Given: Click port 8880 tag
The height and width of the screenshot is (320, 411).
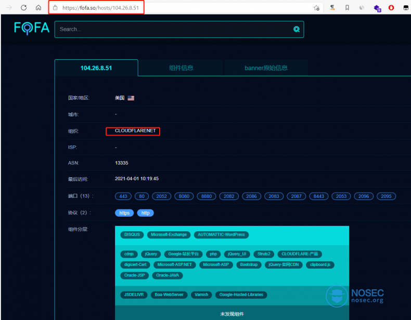Looking at the screenshot, I should pyautogui.click(x=207, y=196).
